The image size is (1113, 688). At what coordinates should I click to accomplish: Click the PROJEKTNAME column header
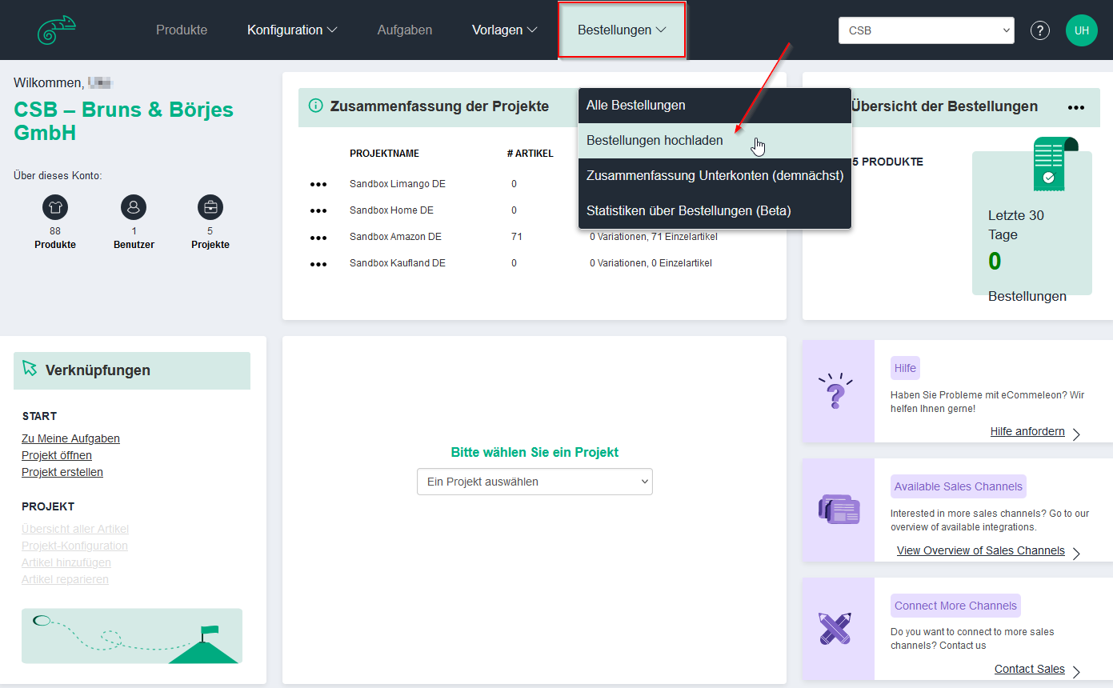(384, 154)
